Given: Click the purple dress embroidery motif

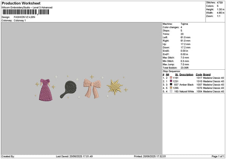Looking at the screenshot, I should point(45,90).
